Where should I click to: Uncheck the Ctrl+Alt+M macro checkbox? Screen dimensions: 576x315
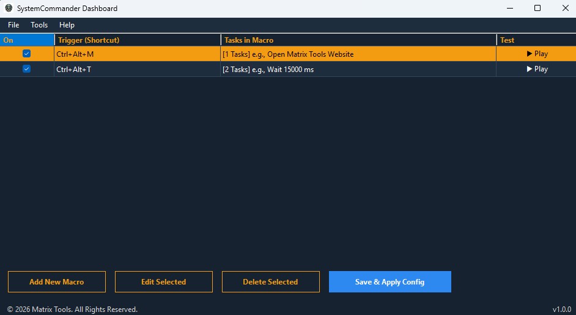pyautogui.click(x=26, y=54)
